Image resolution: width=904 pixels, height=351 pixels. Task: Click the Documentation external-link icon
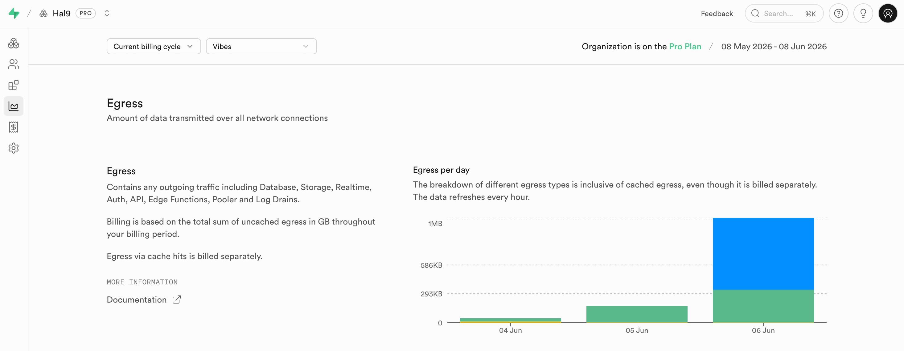[177, 299]
